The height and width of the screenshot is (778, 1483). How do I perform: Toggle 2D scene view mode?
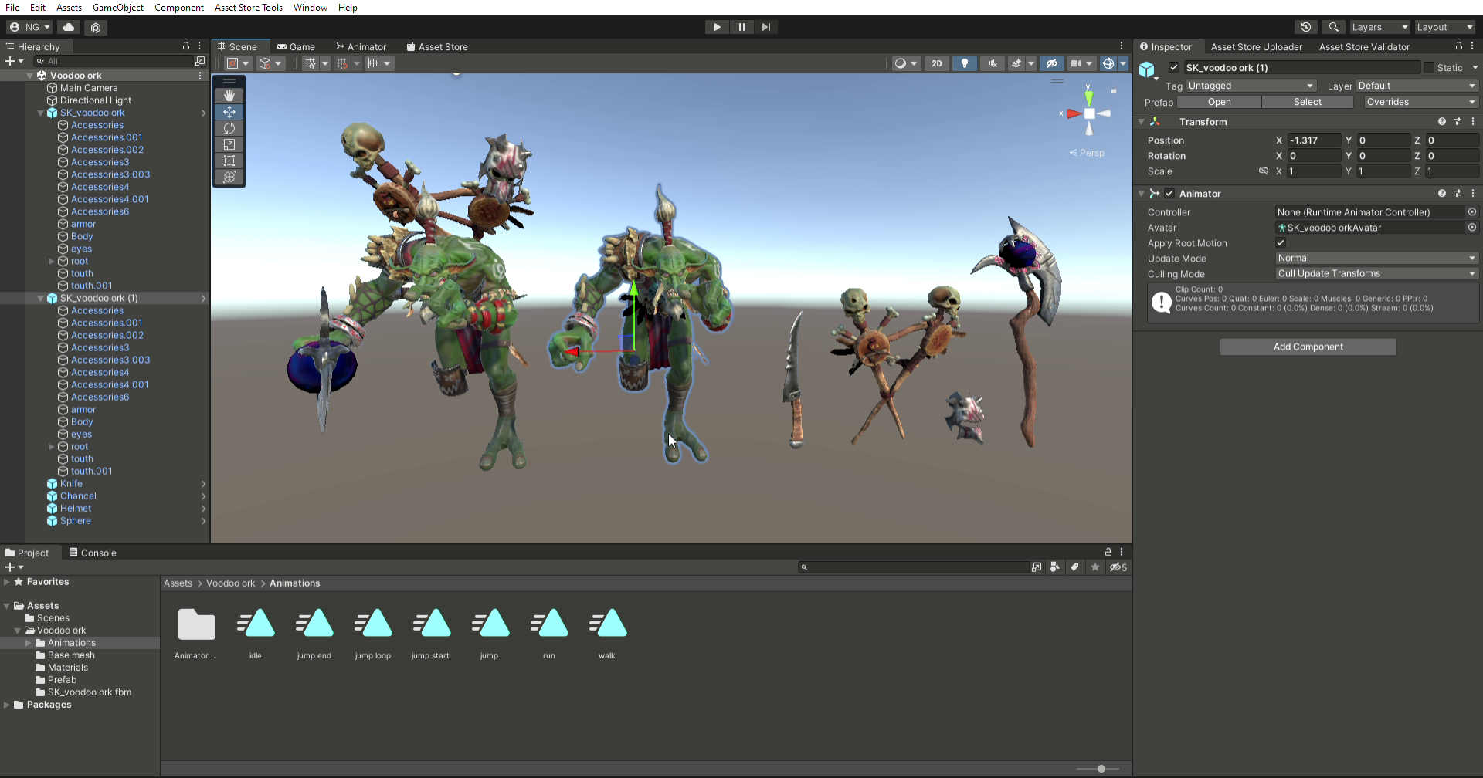tap(937, 63)
